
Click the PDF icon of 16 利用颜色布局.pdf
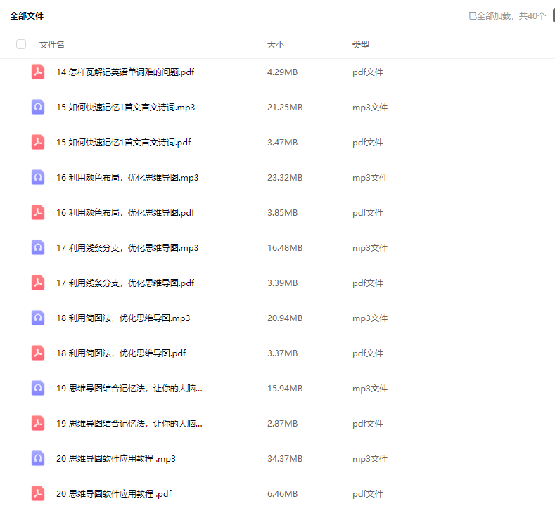coord(38,212)
